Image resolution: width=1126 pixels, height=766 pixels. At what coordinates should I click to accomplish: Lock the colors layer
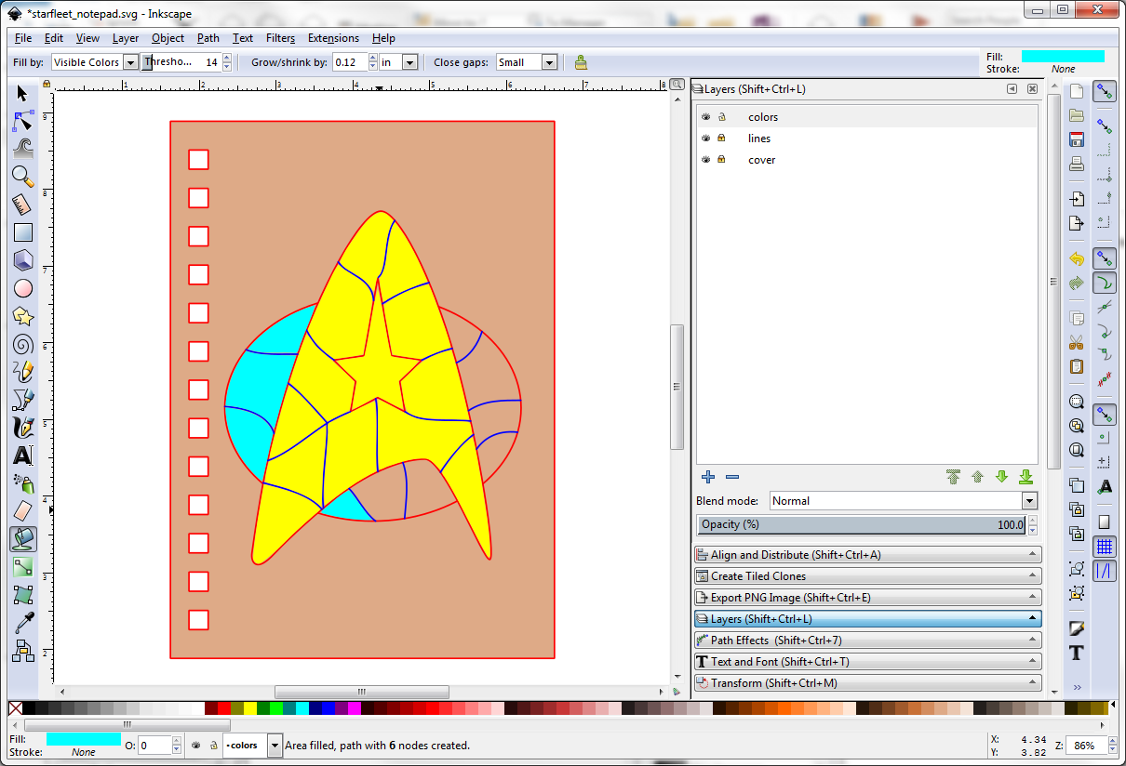click(721, 117)
